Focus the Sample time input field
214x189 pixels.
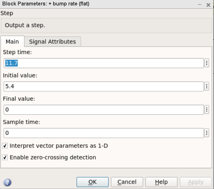104,133
